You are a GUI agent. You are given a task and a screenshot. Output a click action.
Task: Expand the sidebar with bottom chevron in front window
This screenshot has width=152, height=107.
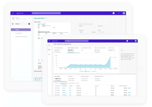pyautogui.click(x=49, y=95)
